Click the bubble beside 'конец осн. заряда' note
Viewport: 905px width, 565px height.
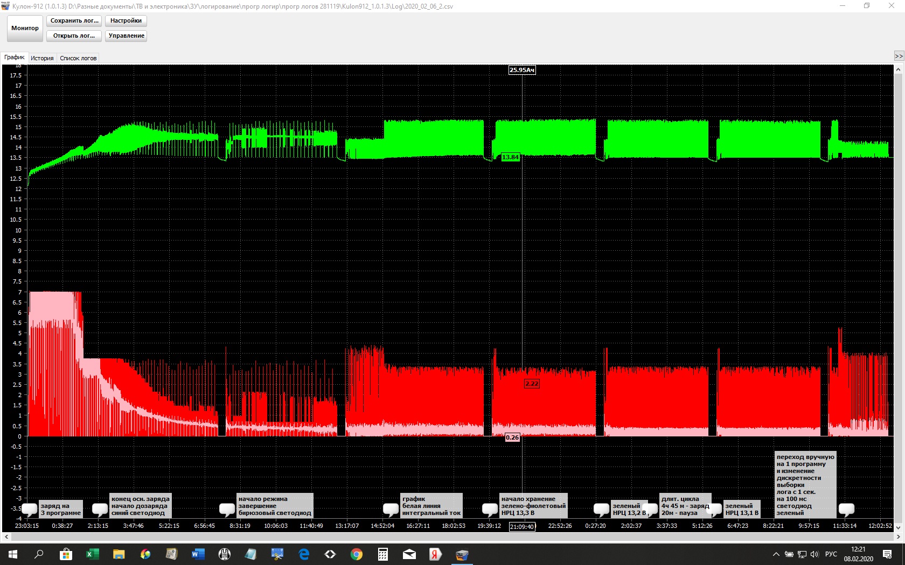[x=100, y=508]
